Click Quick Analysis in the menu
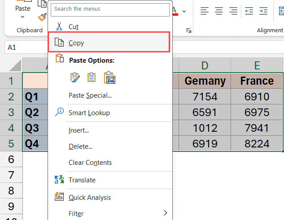This screenshot has width=284, height=220. [x=89, y=198]
